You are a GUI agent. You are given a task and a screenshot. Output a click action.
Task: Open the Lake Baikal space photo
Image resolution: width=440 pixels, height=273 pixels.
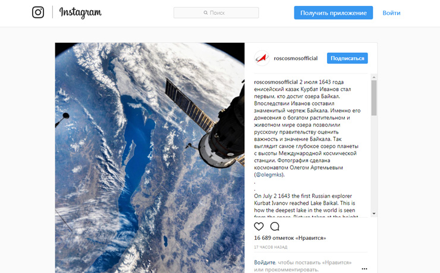click(x=150, y=158)
